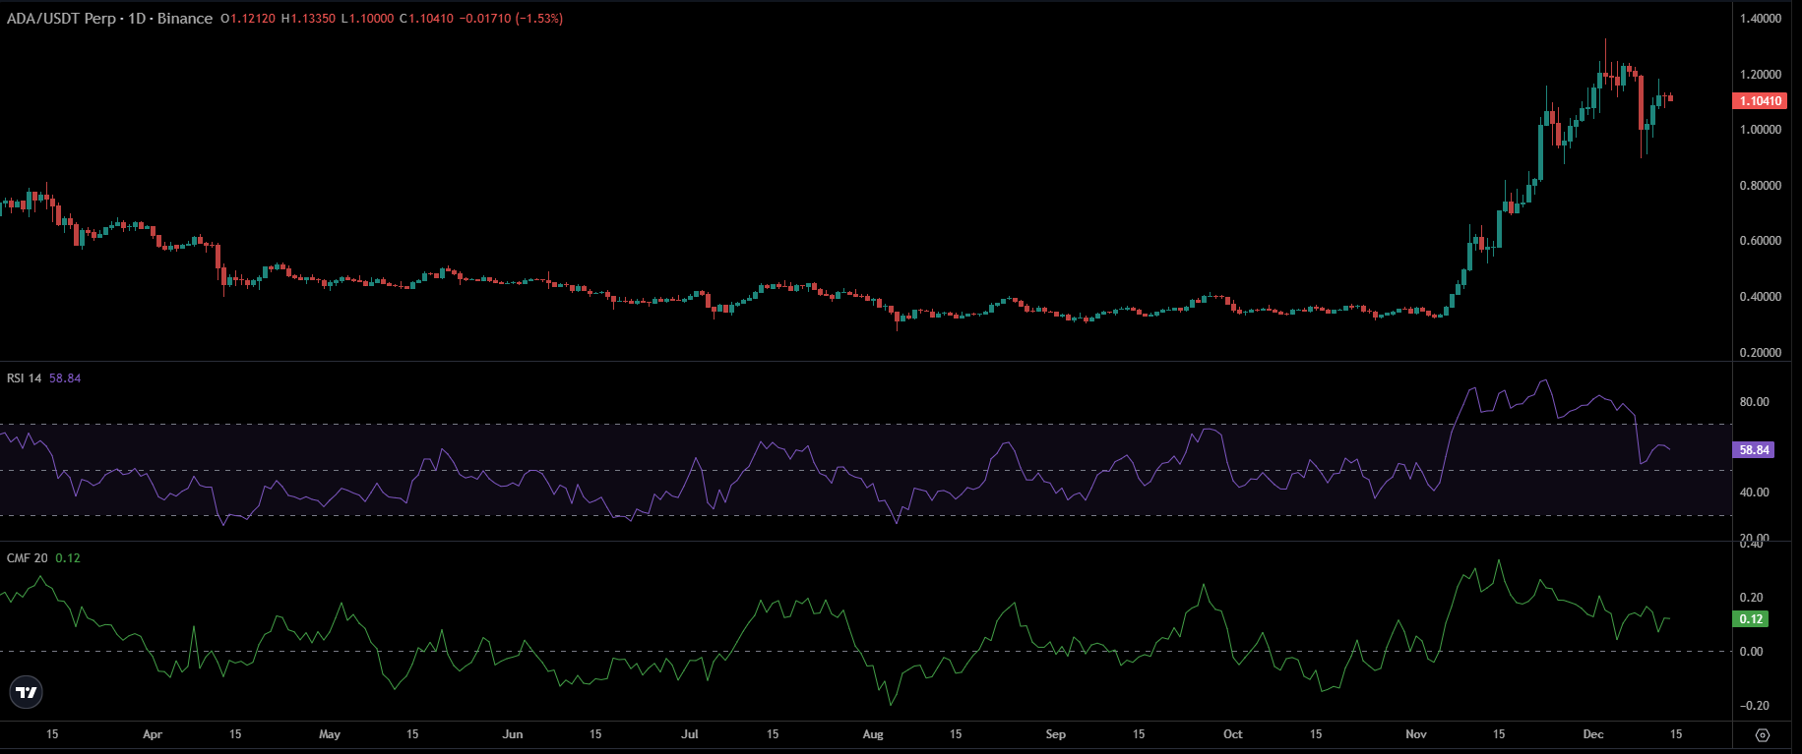The height and width of the screenshot is (754, 1802).
Task: Click the TradingView logo badge
Action: pyautogui.click(x=27, y=693)
